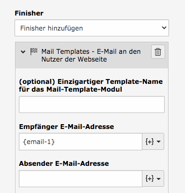185x193 pixels.
Task: Focus the Empfänger E-Mail-Adresse input field
Action: pos(80,142)
